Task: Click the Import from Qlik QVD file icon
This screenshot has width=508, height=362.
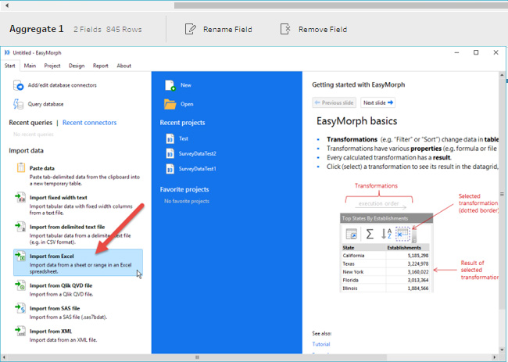Action: click(x=20, y=285)
